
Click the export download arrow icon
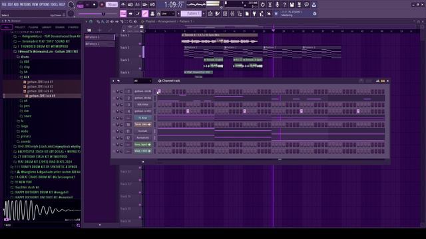click(314, 5)
